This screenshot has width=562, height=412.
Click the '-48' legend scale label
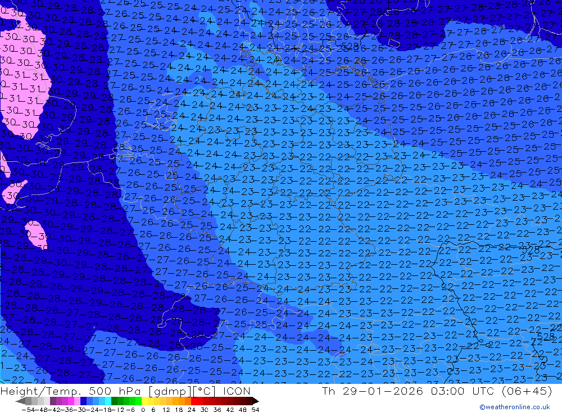click(x=42, y=410)
